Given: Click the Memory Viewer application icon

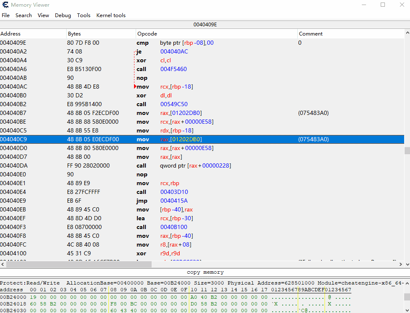Looking at the screenshot, I should pyautogui.click(x=5, y=5).
